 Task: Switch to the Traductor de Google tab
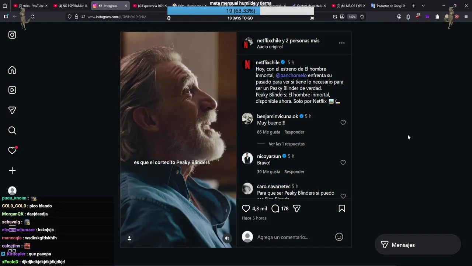tap(388, 6)
